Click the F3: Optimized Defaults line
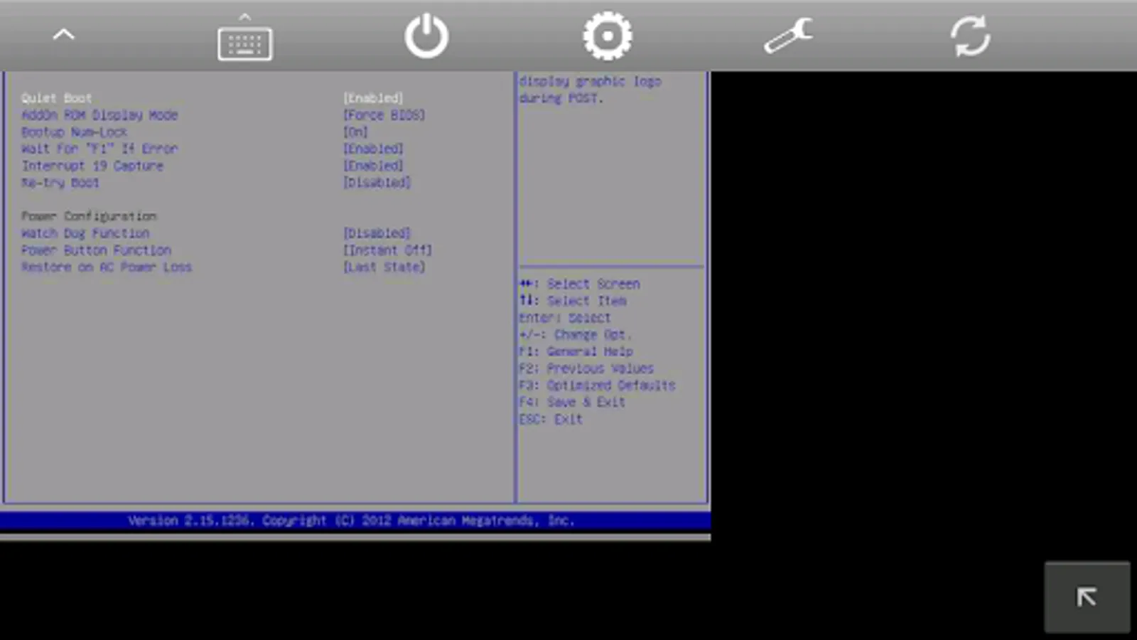This screenshot has width=1137, height=640. point(597,385)
